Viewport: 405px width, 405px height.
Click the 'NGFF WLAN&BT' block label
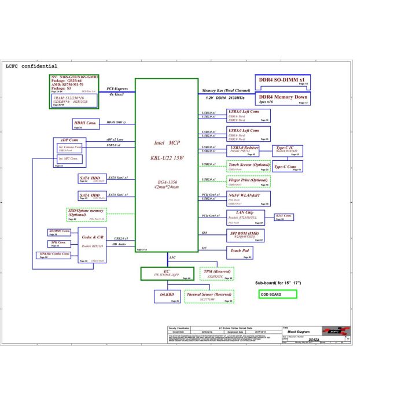tap(244, 196)
